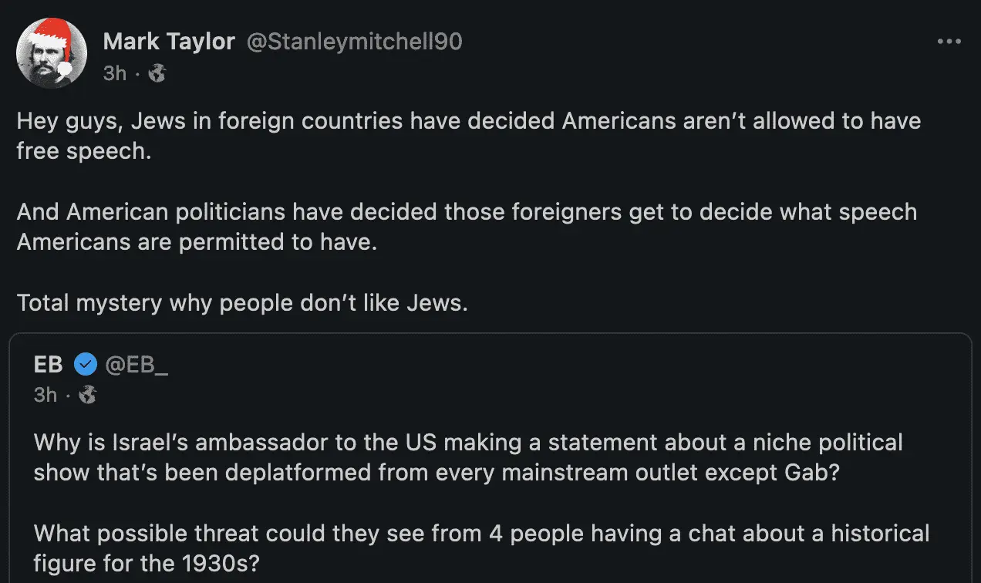Open the @EB_ handle link
This screenshot has height=583, width=981.
point(137,364)
